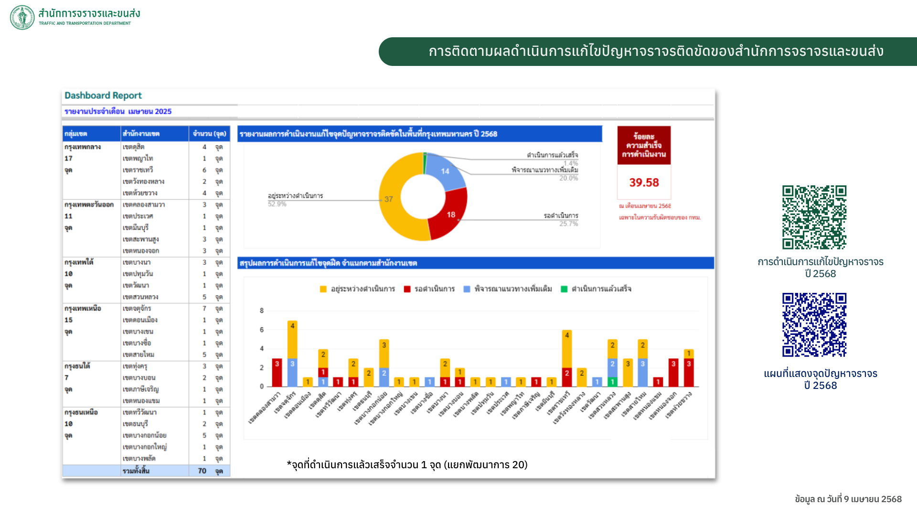Select the 'เขตห้วยขวาง' table row
The height and width of the screenshot is (516, 917).
tap(175, 193)
